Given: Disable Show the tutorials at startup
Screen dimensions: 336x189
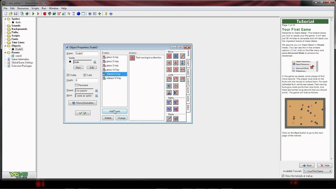Looking at the screenshot, I should tap(283, 176).
